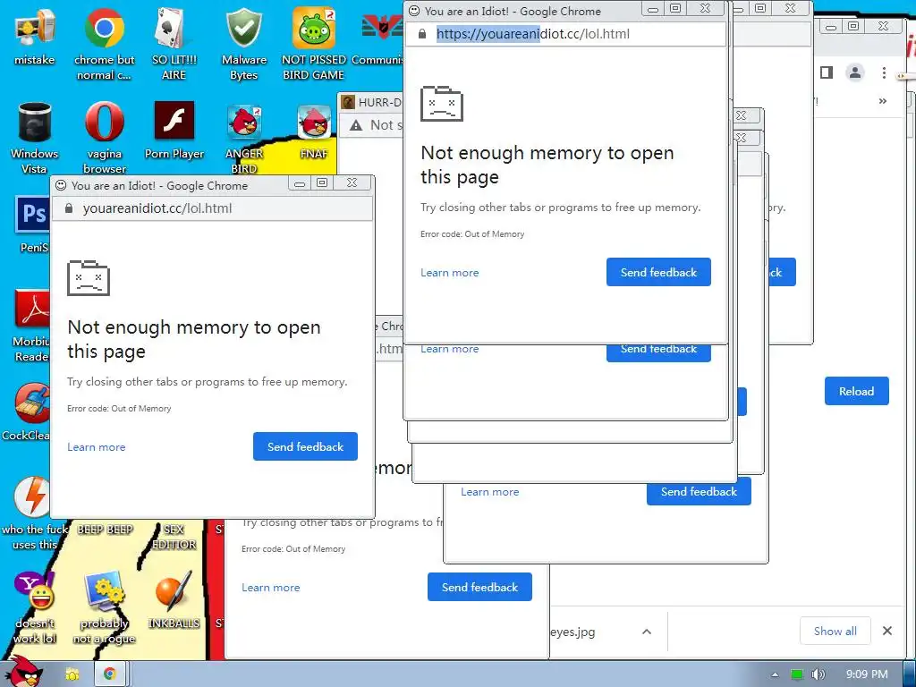Click Learn more in bottom center window
This screenshot has width=916, height=687.
[x=271, y=588]
